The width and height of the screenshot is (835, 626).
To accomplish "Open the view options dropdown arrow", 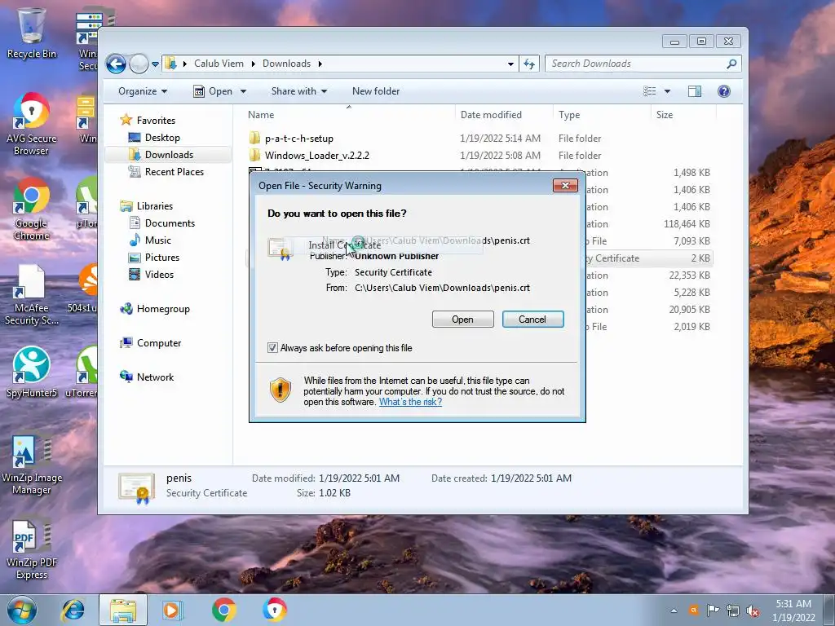I will click(x=667, y=91).
